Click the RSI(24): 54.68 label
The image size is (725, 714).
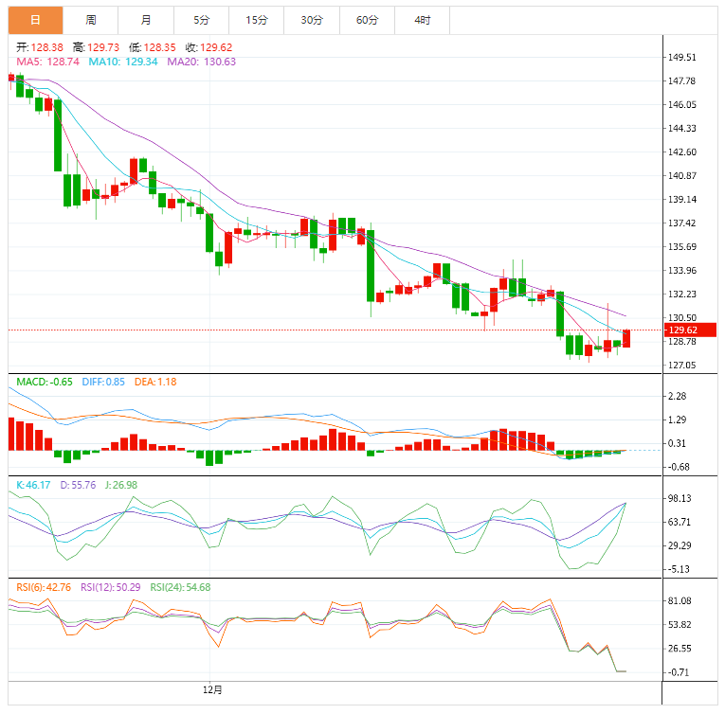pyautogui.click(x=180, y=587)
